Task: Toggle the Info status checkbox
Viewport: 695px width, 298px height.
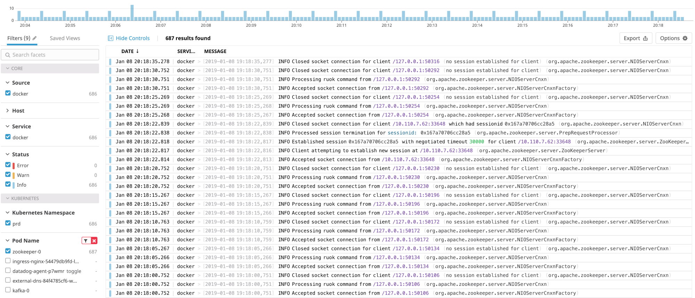Action: click(x=8, y=184)
